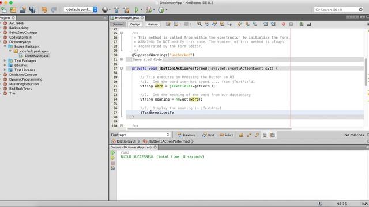Run the project with the green arrow
369x207 pixels.
coord(137,10)
